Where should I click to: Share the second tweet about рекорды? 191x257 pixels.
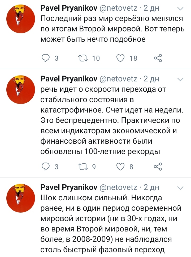pyautogui.click(x=158, y=167)
